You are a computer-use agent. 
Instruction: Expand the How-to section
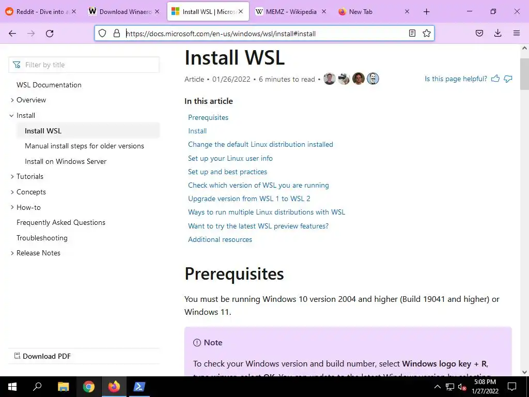pos(12,207)
